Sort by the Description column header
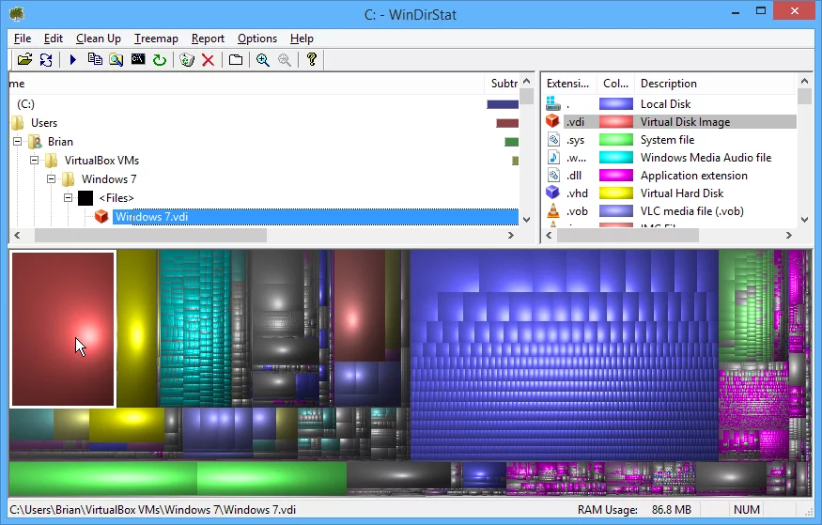Screen dimensions: 822x525 pos(715,84)
